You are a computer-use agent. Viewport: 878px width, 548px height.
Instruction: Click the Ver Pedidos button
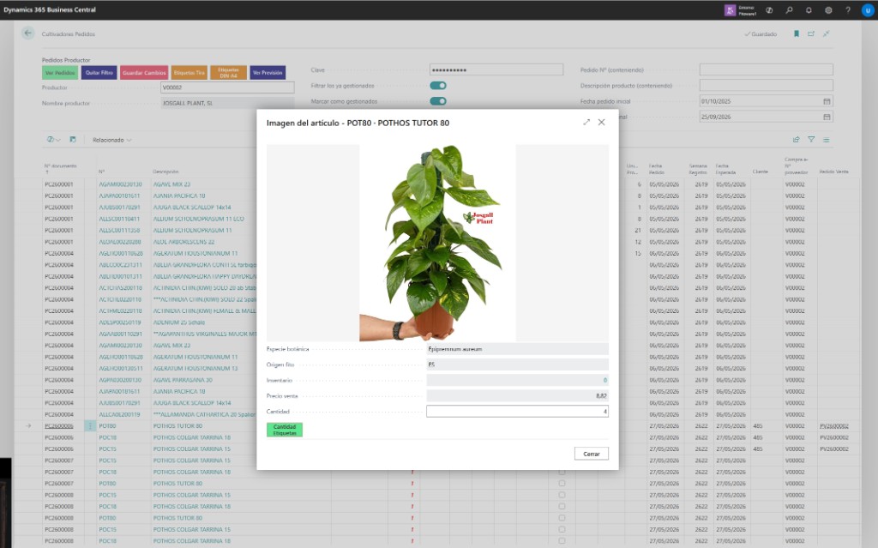coord(60,73)
